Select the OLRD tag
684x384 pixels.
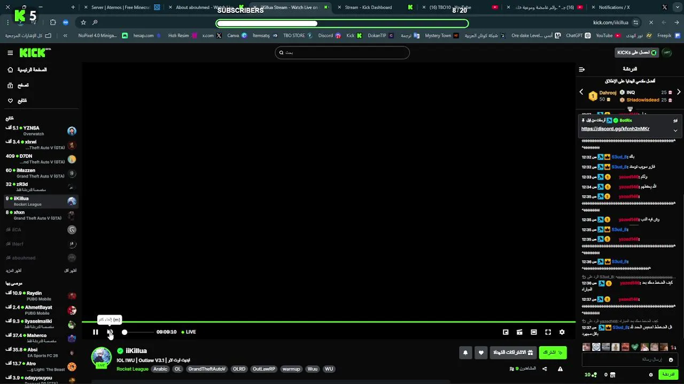coord(239,369)
